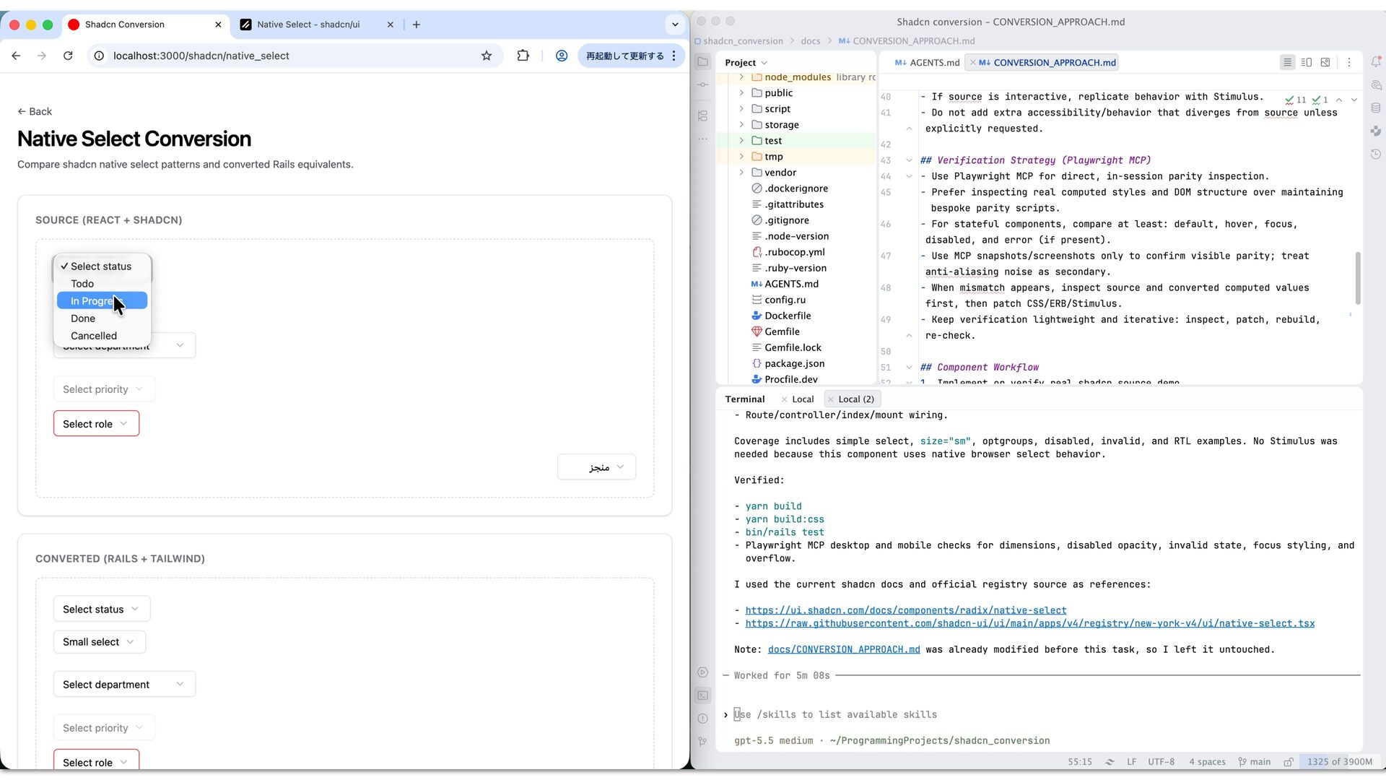Toggle read-only lock in the status bar
The width and height of the screenshot is (1386, 780).
click(1289, 762)
